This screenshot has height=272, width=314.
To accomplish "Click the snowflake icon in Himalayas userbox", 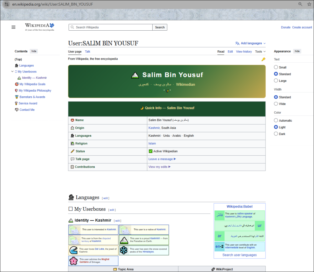I will pos(124,250).
